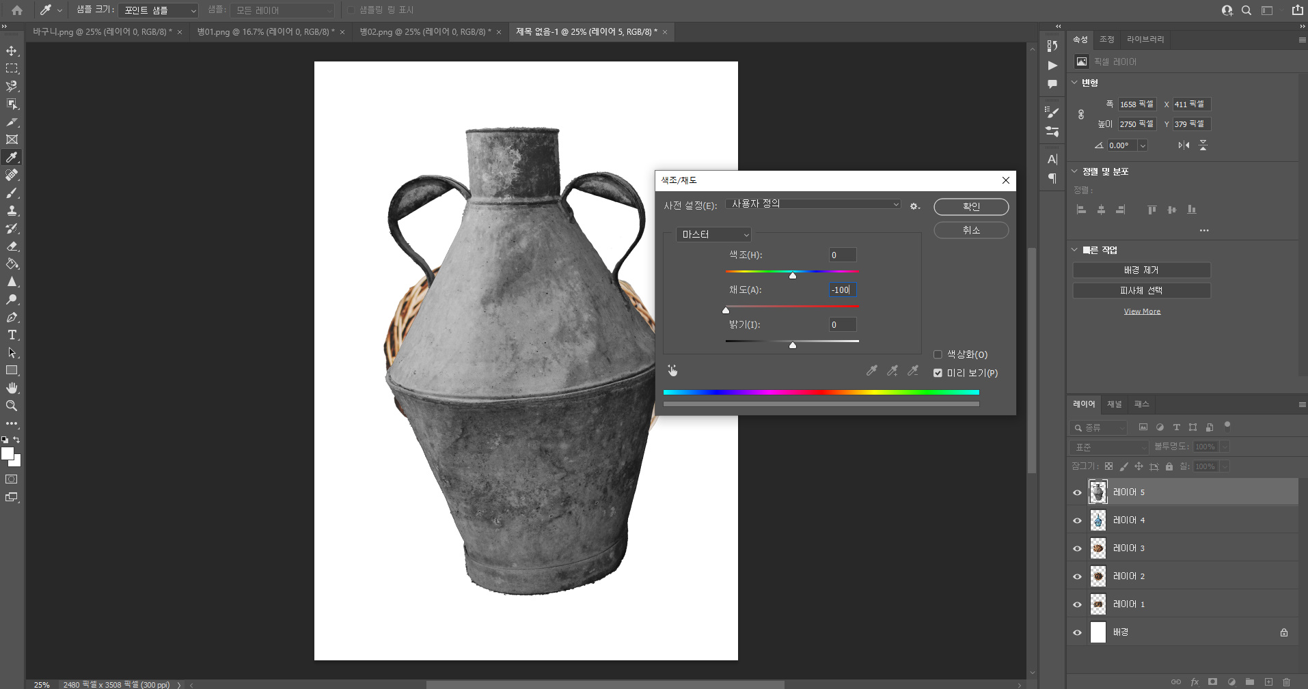Click the add layer mask icon

point(1212,682)
